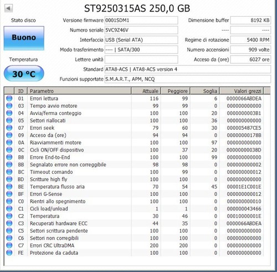The height and width of the screenshot is (272, 277).
Task: Click raw value 00010000001E
Action: pos(244,216)
